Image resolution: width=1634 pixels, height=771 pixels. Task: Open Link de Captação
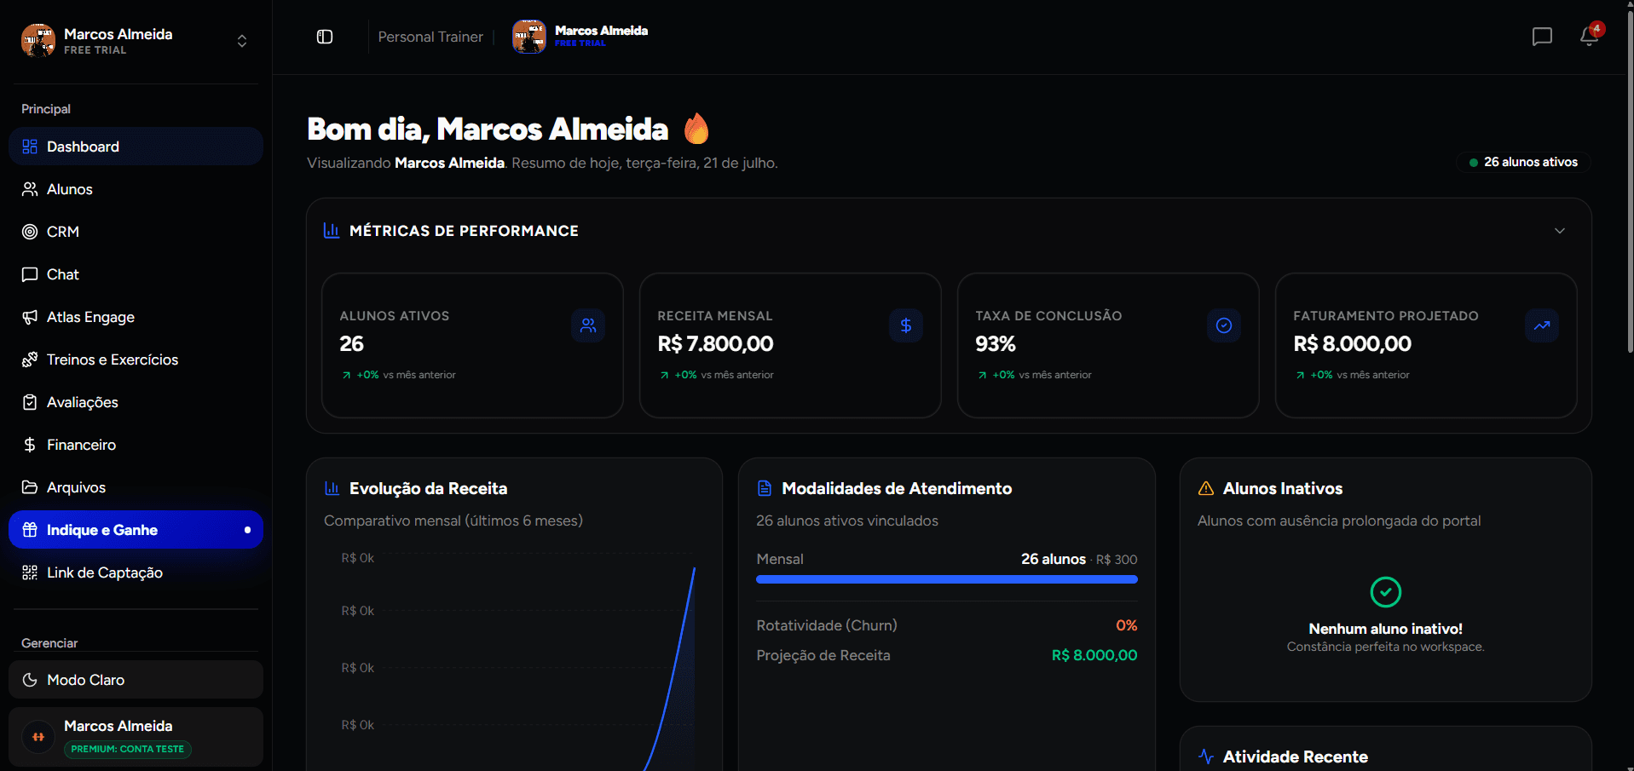coord(136,572)
